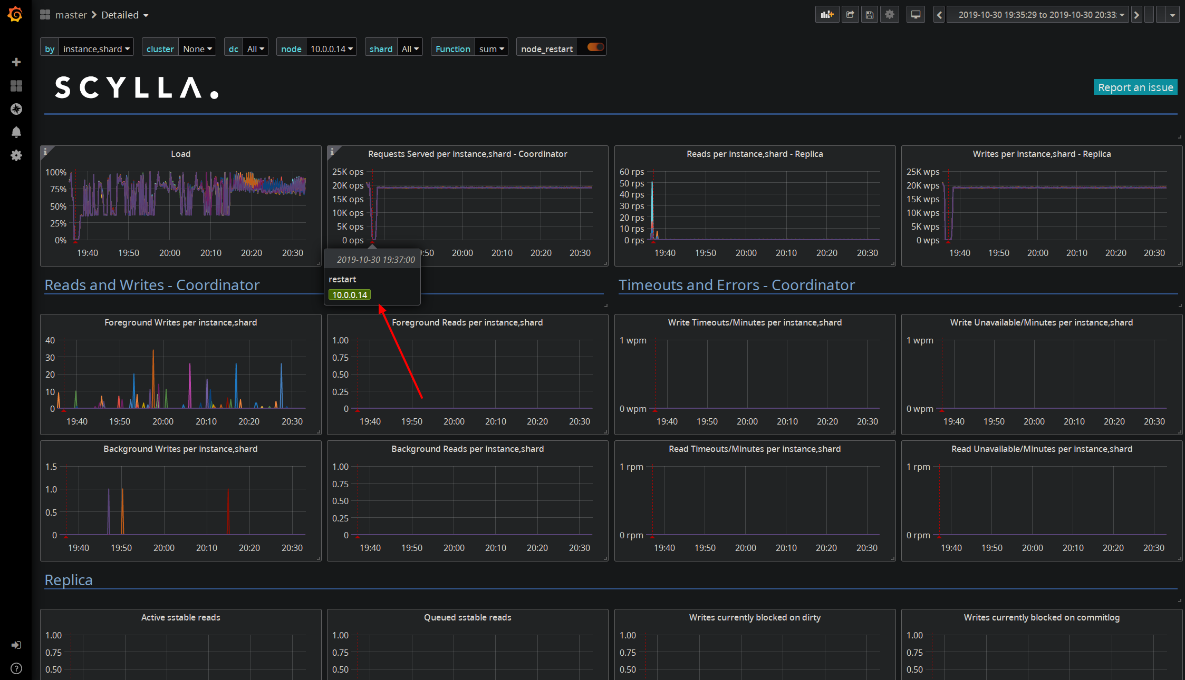Save the dashboard with the disk icon
This screenshot has height=680, width=1185.
[870, 14]
